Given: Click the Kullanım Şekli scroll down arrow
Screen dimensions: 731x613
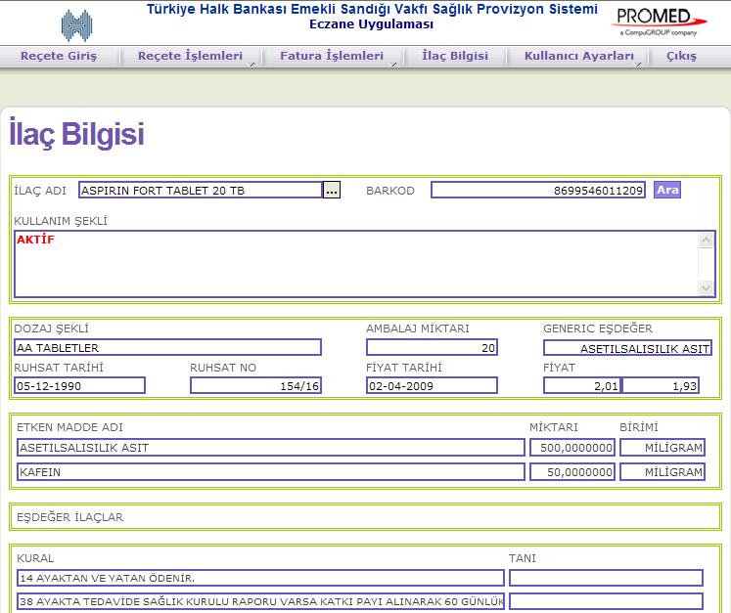Looking at the screenshot, I should tap(706, 287).
